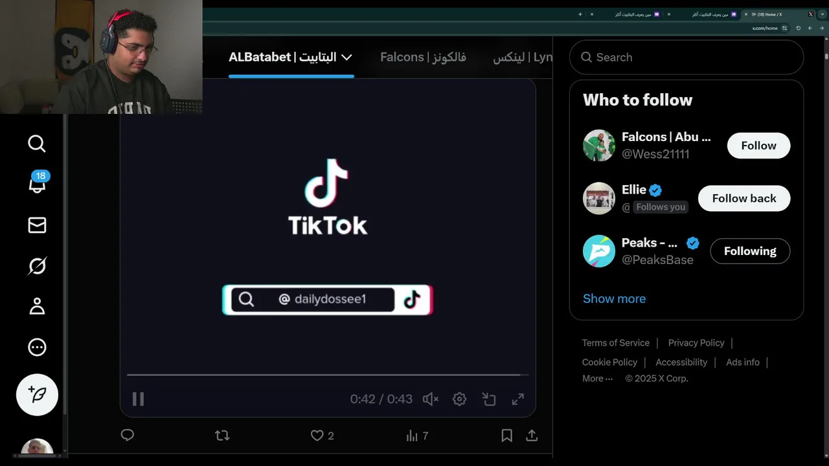This screenshot has height=466, width=829.
Task: Expand the More ··· footer menu
Action: pyautogui.click(x=597, y=379)
